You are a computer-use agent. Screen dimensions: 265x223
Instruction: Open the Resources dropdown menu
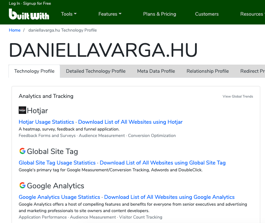coord(252,14)
